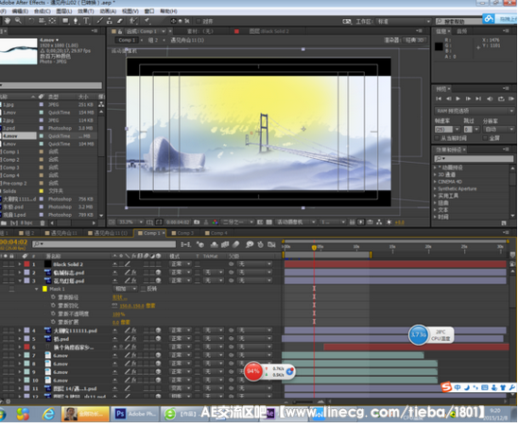The width and height of the screenshot is (518, 428).
Task: Select the Puppet Pin tool
Action: coord(147,21)
